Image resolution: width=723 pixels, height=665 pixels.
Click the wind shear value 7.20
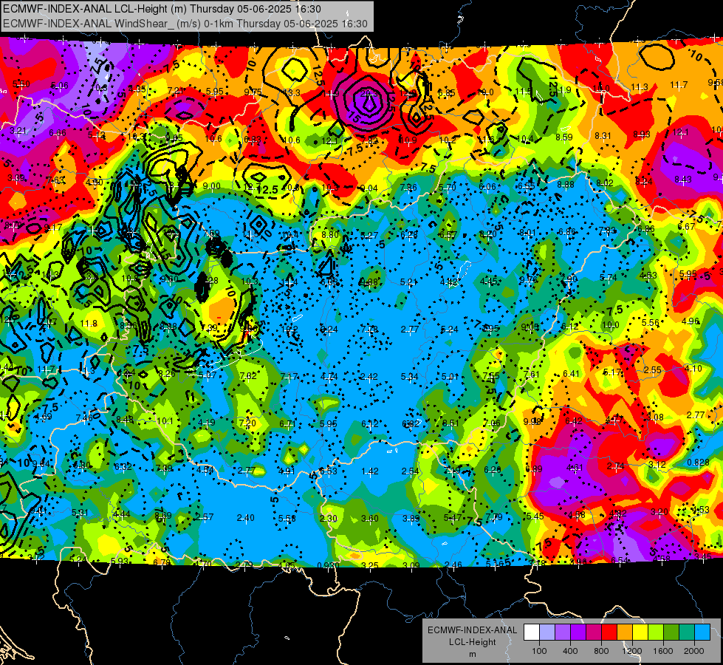(x=247, y=423)
